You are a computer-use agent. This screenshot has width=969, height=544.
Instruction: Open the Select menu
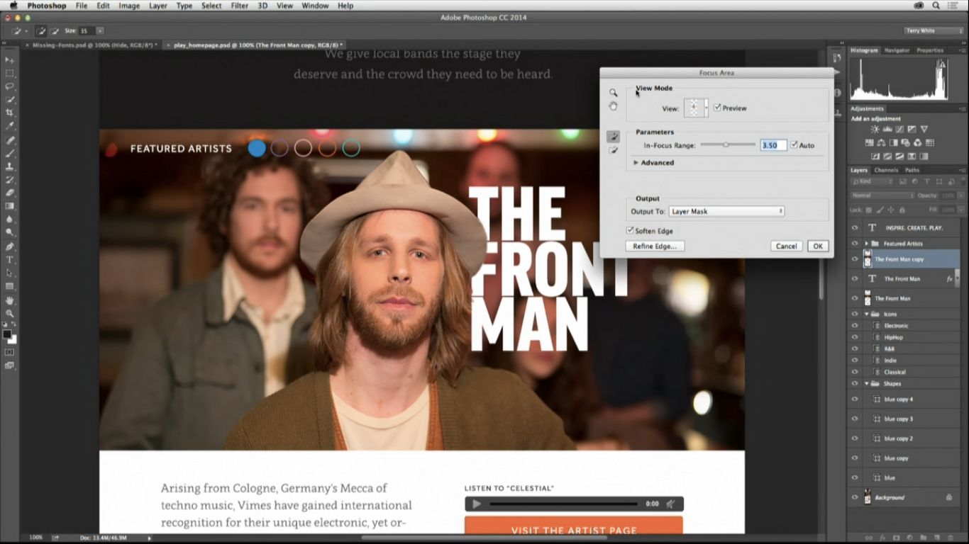[211, 6]
